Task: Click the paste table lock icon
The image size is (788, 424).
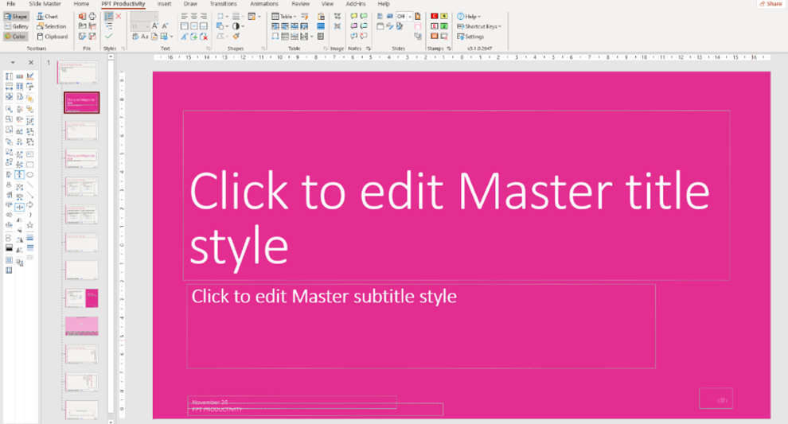Action: [x=321, y=17]
